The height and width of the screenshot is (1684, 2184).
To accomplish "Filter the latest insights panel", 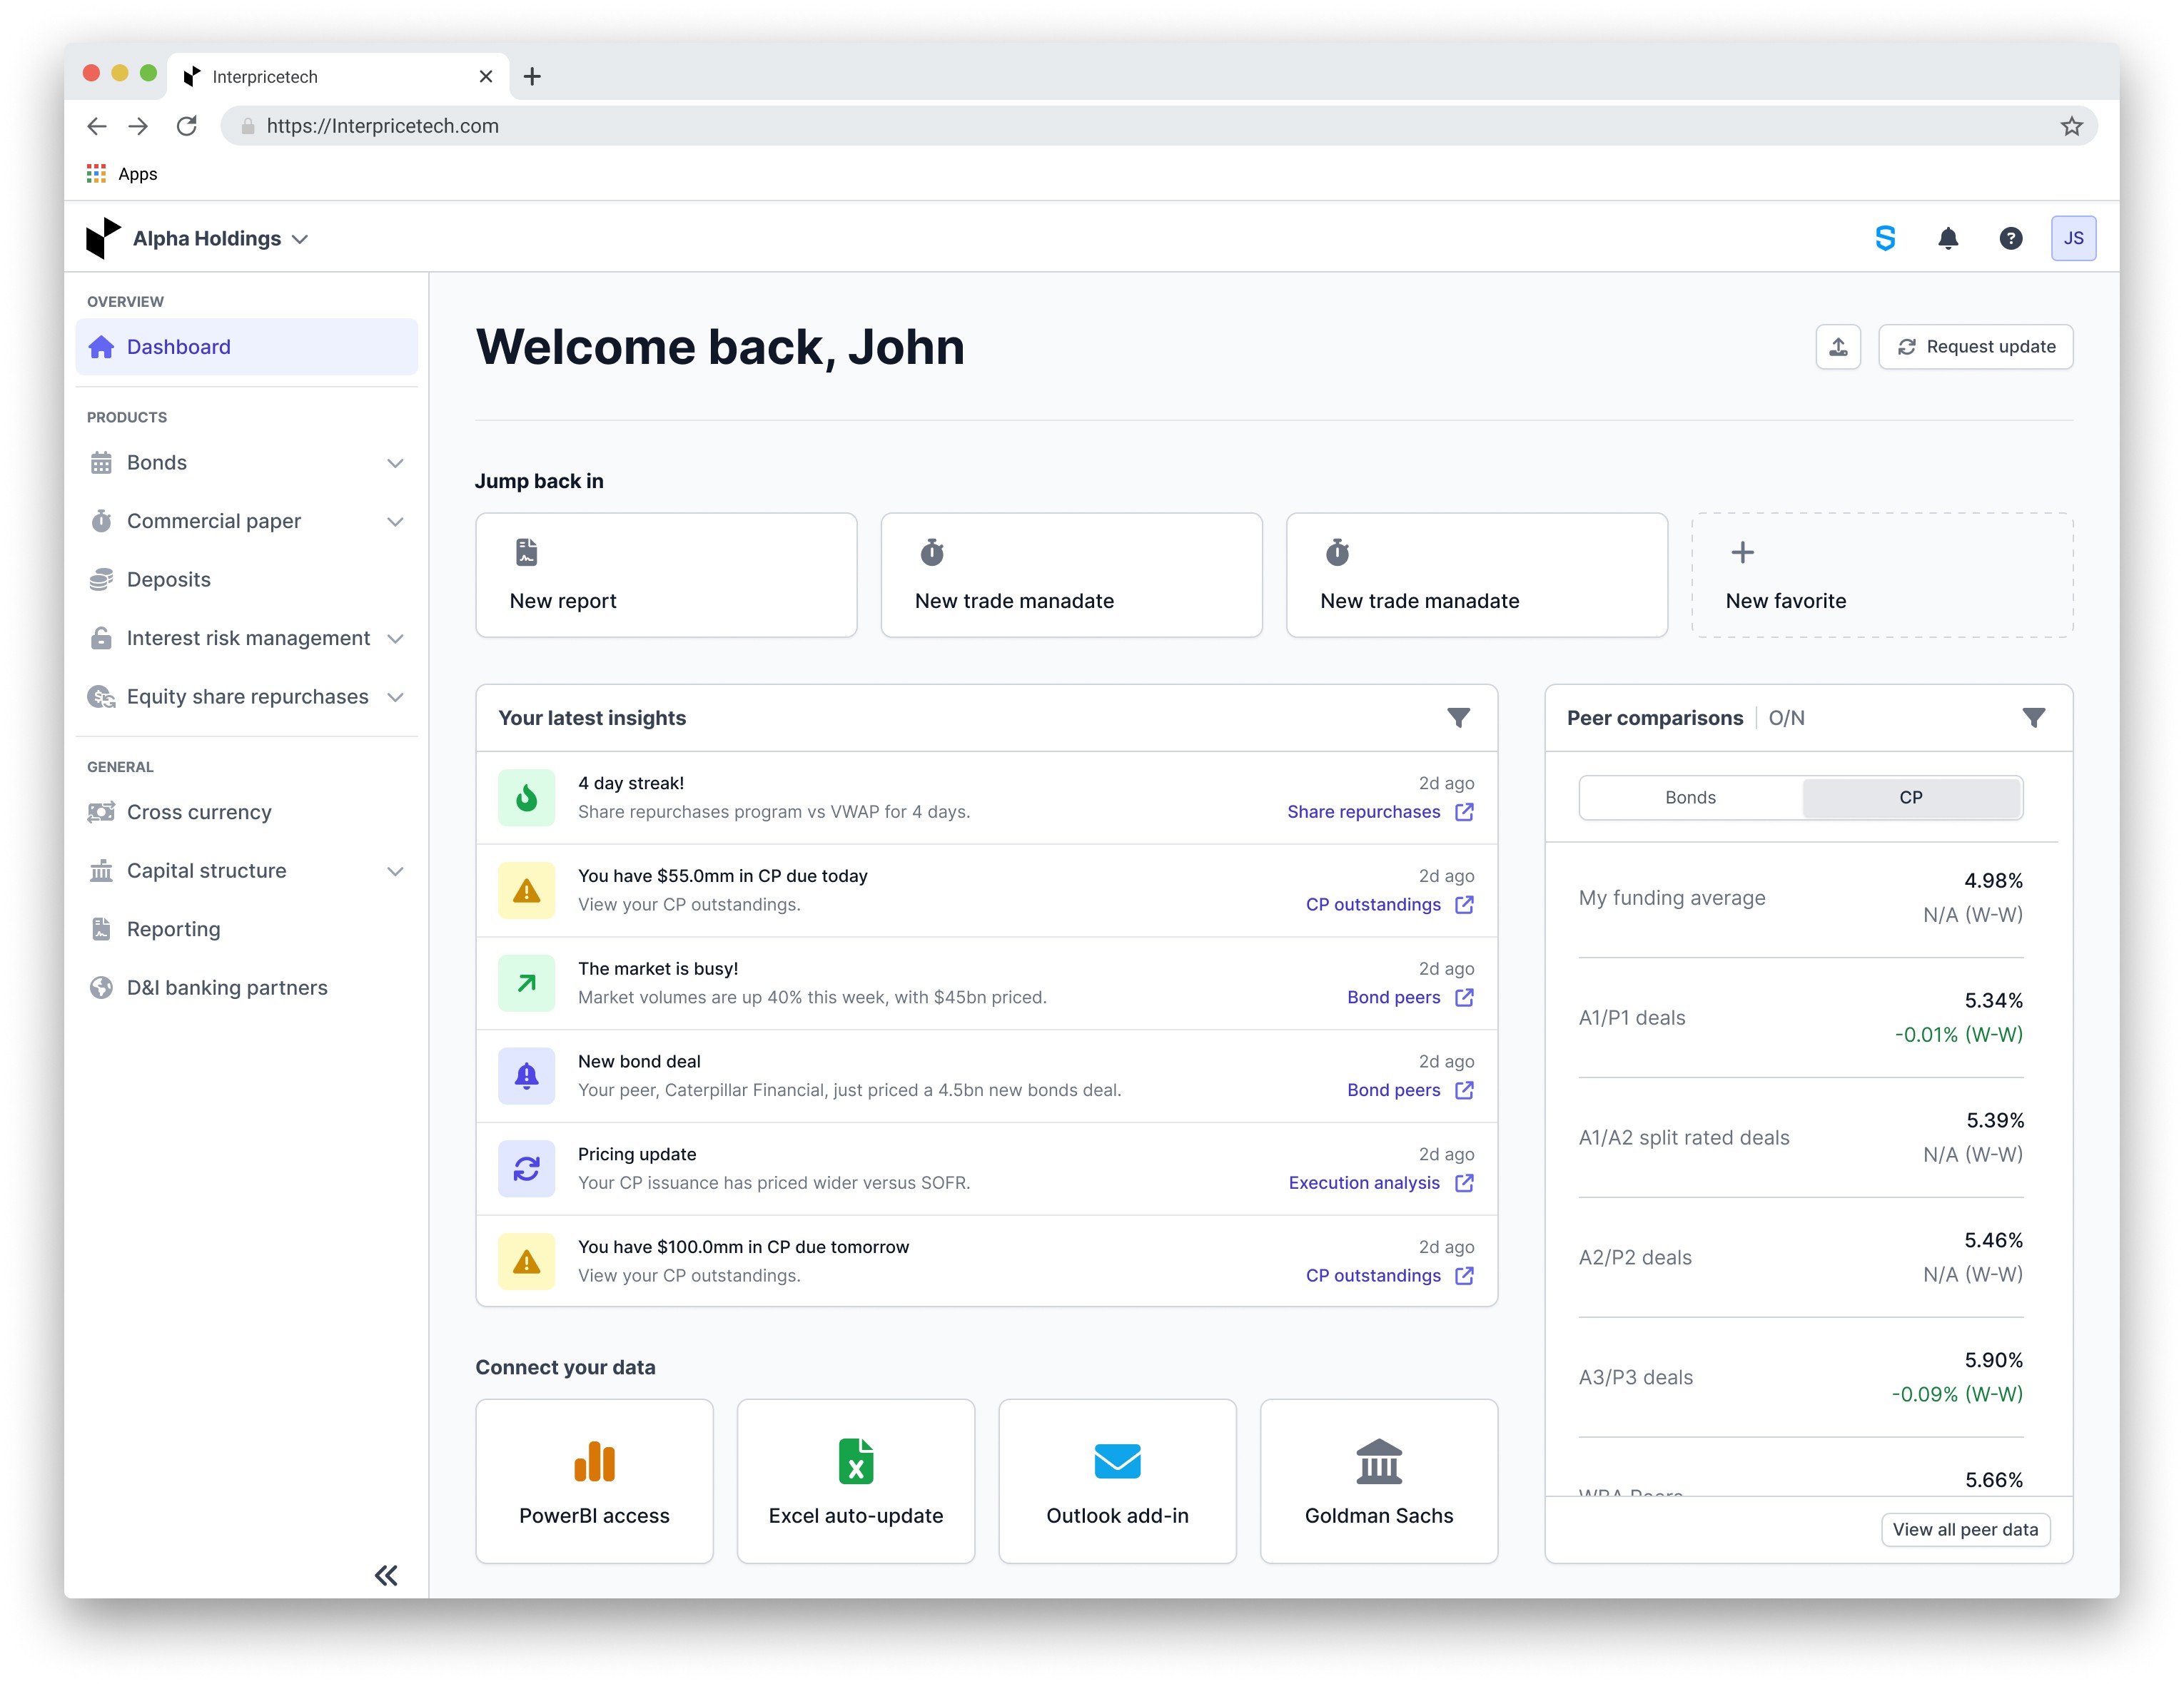I will [x=1458, y=718].
